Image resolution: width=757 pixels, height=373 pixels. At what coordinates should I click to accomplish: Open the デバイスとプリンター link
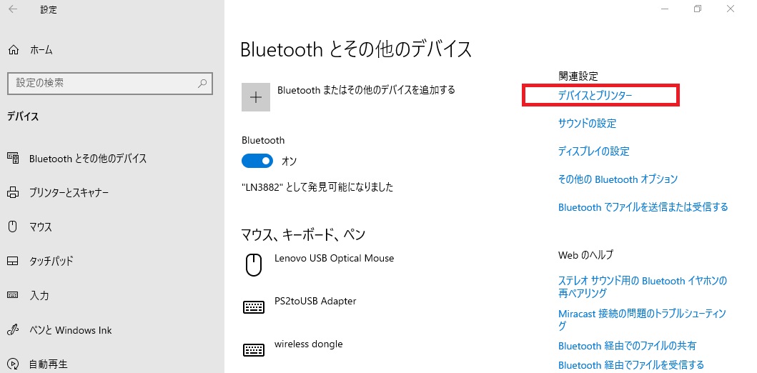595,96
